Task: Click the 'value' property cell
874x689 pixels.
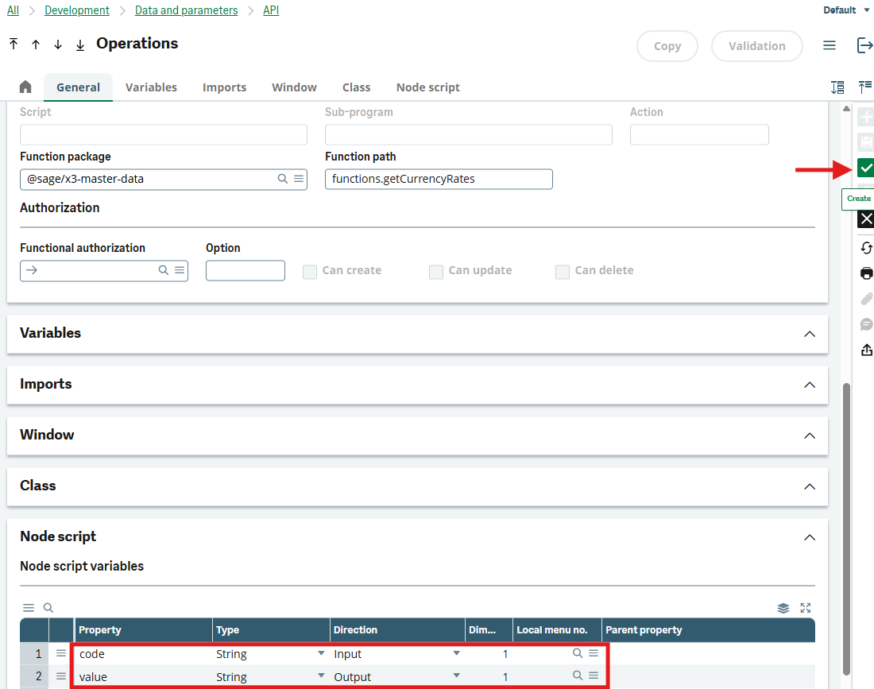Action: [x=143, y=677]
